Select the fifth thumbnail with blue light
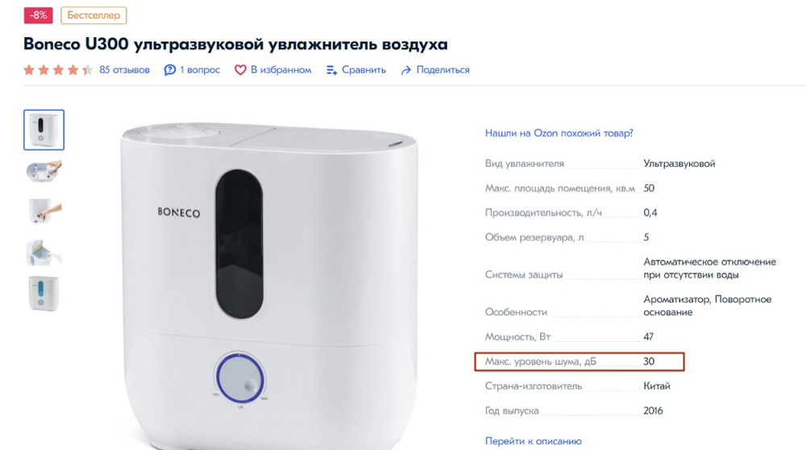Viewport: 806px width, 450px height. (x=44, y=293)
